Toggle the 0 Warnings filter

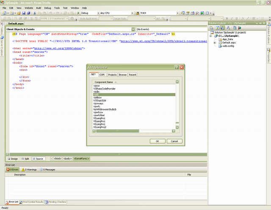click(29, 170)
